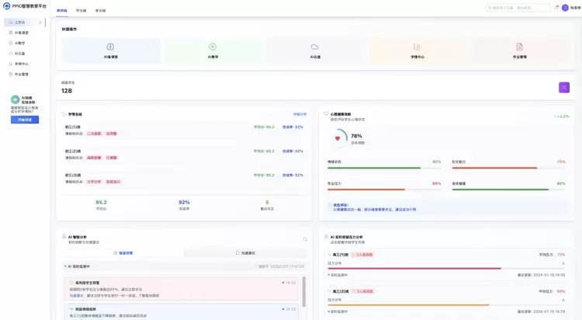Click the PPIO platform logo
This screenshot has height=320, width=582.
(x=7, y=6)
